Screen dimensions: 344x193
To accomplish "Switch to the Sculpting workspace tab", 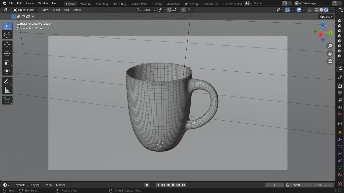I will [x=102, y=4].
